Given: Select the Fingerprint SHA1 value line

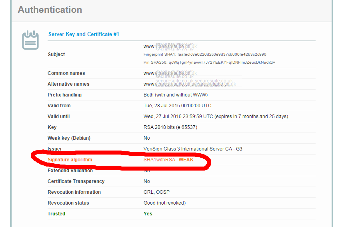Looking at the screenshot, I should tap(205, 54).
